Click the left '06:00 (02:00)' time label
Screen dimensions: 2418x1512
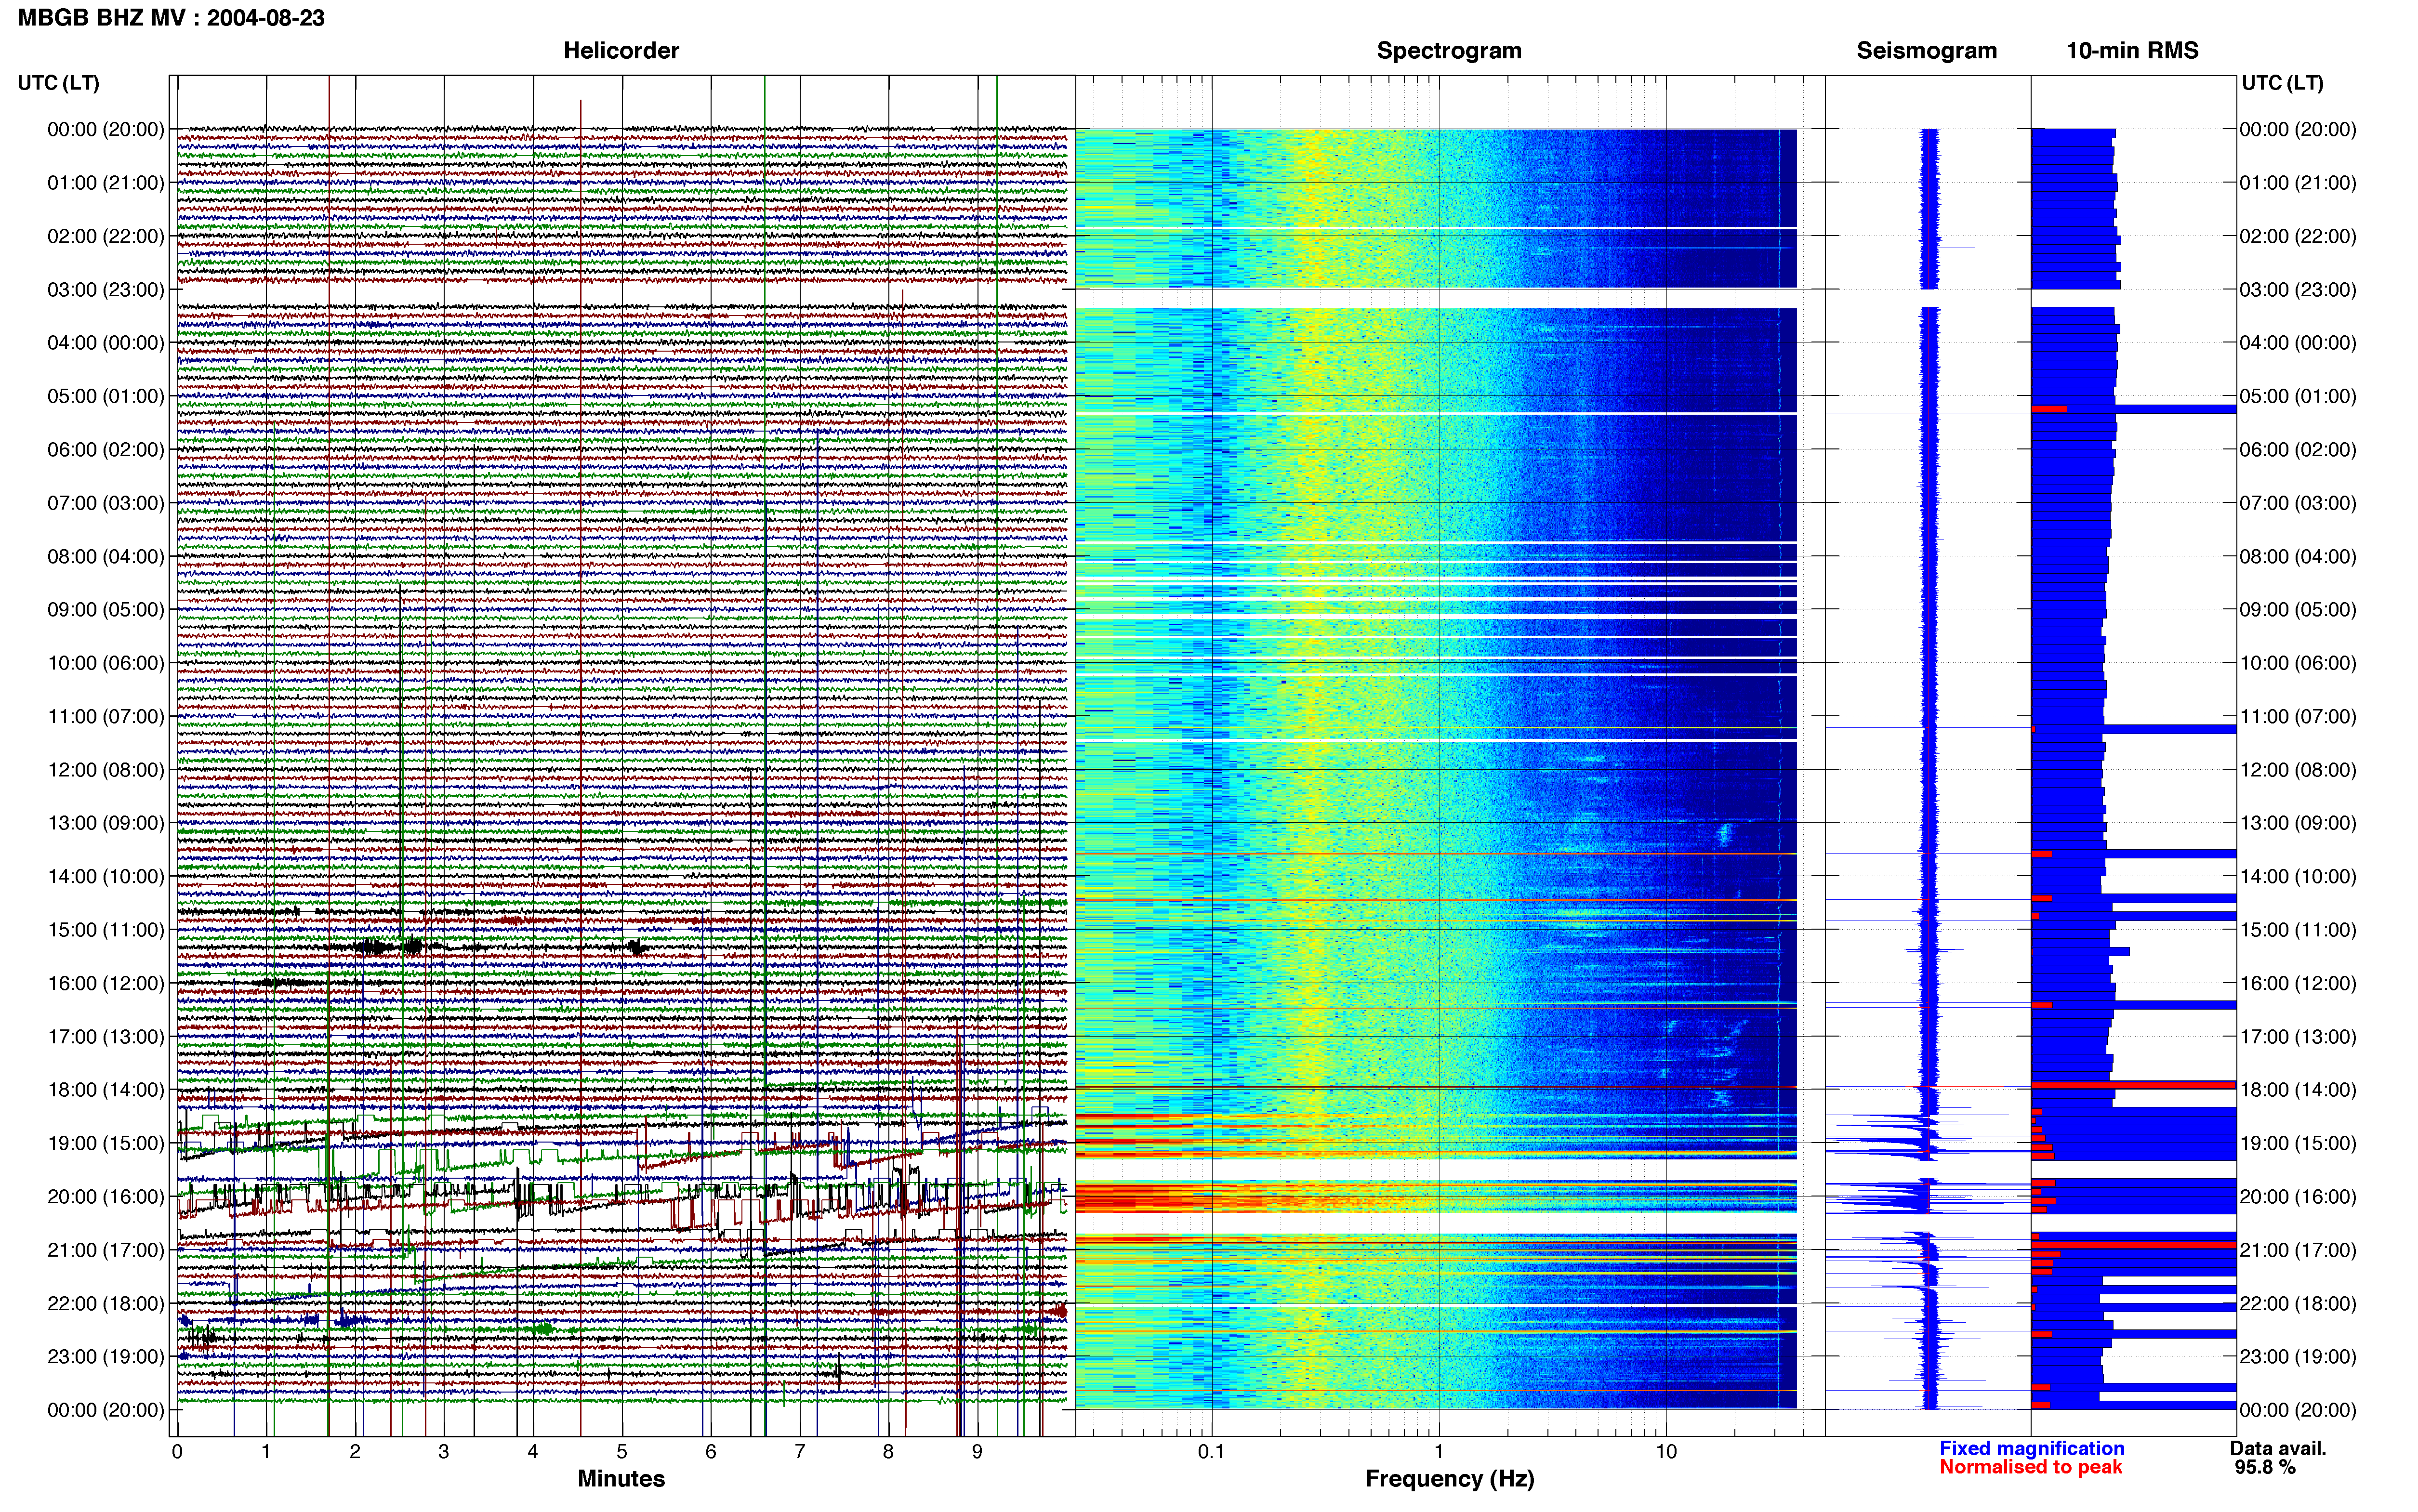[106, 450]
